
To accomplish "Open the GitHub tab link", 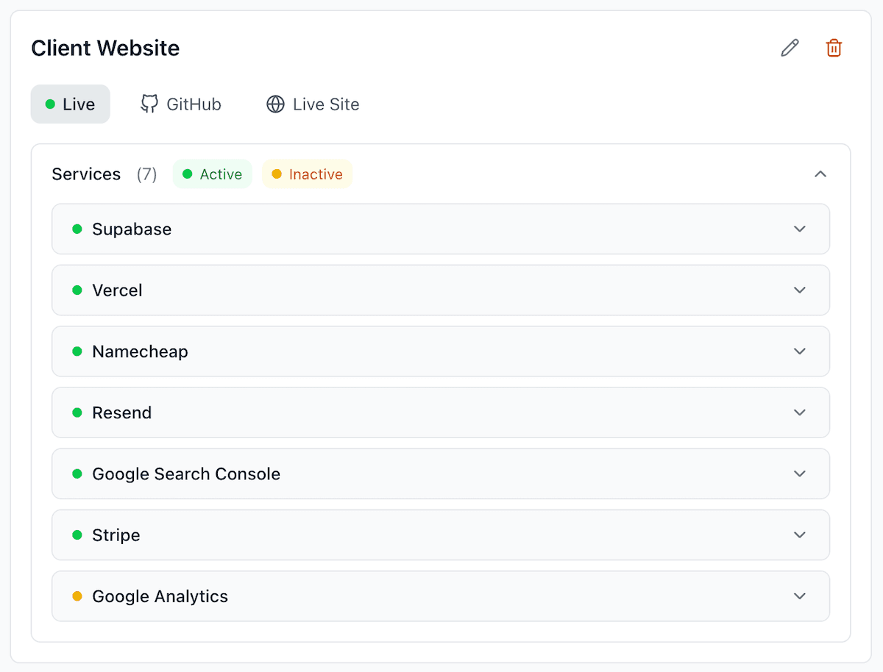I will (180, 104).
